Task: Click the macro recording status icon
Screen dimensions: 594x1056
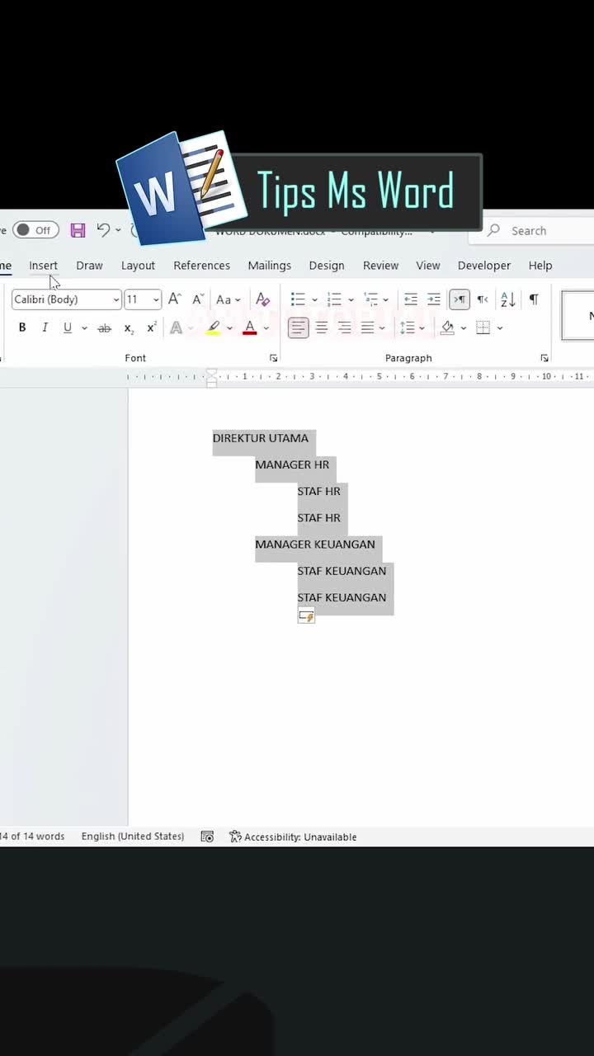Action: 207,837
